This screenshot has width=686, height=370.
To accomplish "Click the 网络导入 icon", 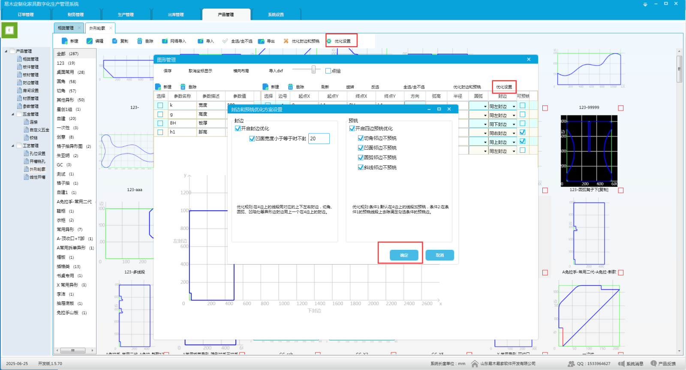I will 165,41.
